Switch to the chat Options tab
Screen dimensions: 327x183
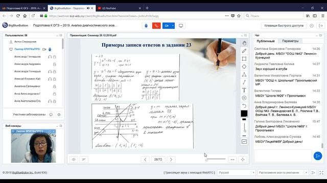pyautogui.click(x=290, y=41)
